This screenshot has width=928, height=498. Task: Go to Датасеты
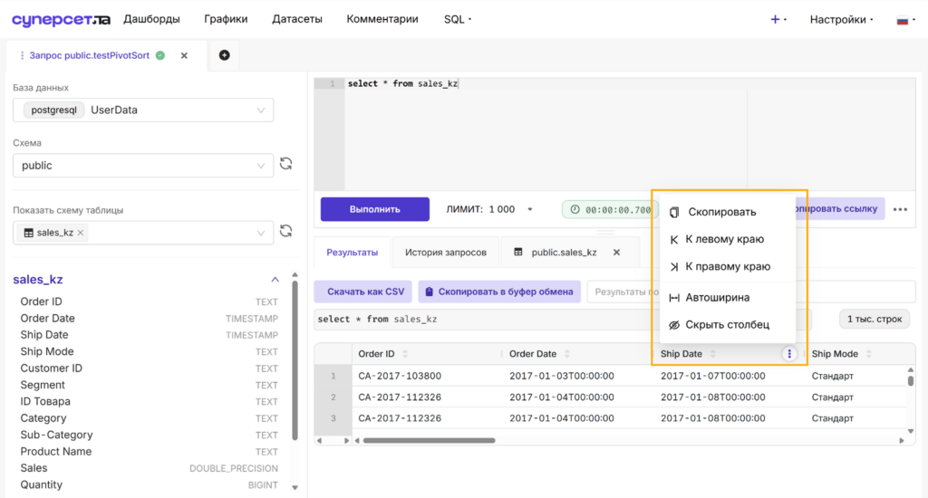pyautogui.click(x=297, y=20)
